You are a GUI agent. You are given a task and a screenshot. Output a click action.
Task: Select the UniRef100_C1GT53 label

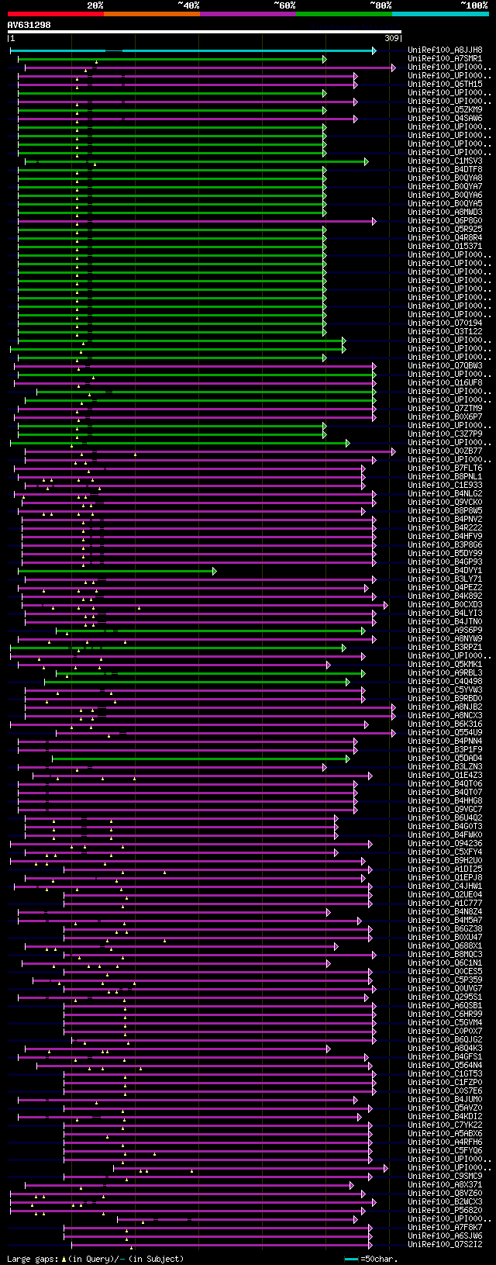pyautogui.click(x=445, y=1074)
